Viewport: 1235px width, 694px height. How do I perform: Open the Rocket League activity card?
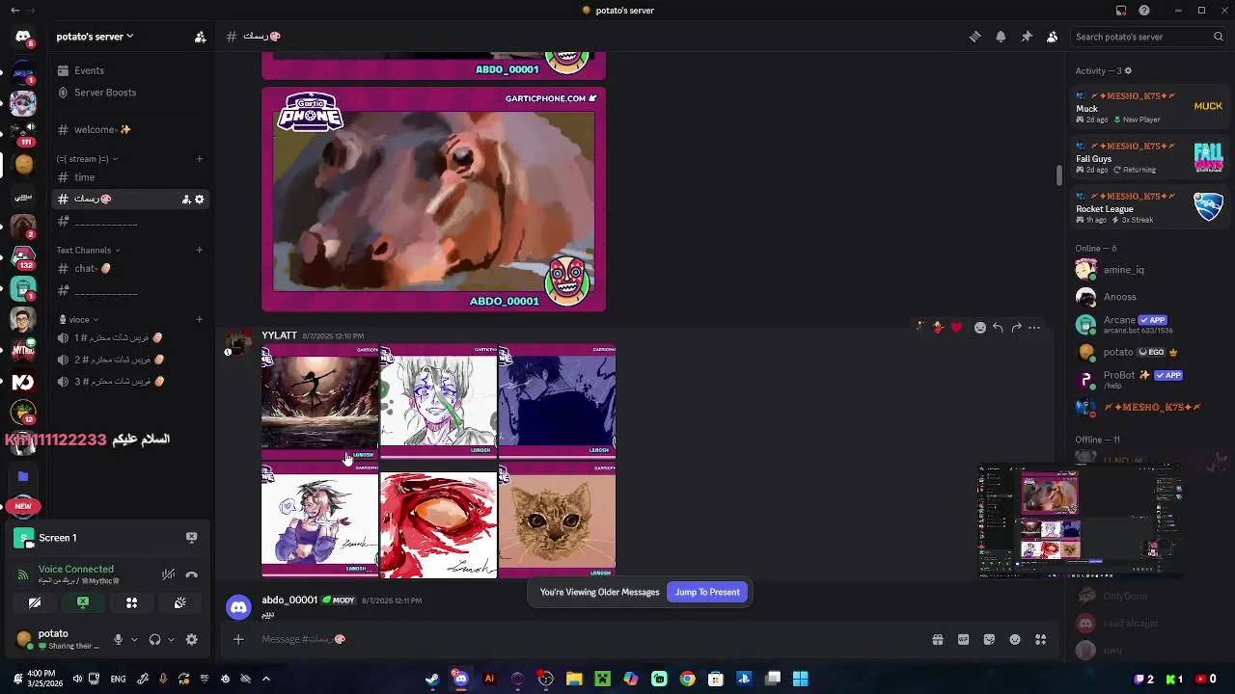(1149, 208)
